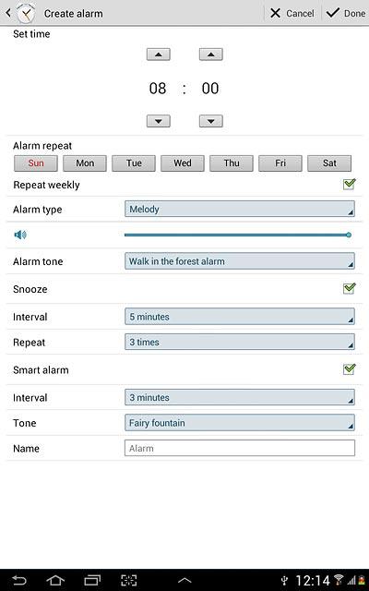Open the Alarm tone dropdown
Screen dimensions: 369x591
tap(240, 261)
